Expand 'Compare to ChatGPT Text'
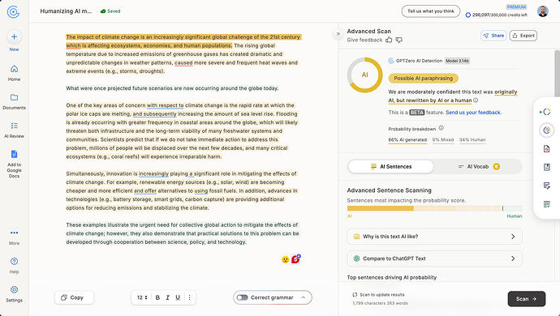Screen dimensions: 560x316 (435, 258)
